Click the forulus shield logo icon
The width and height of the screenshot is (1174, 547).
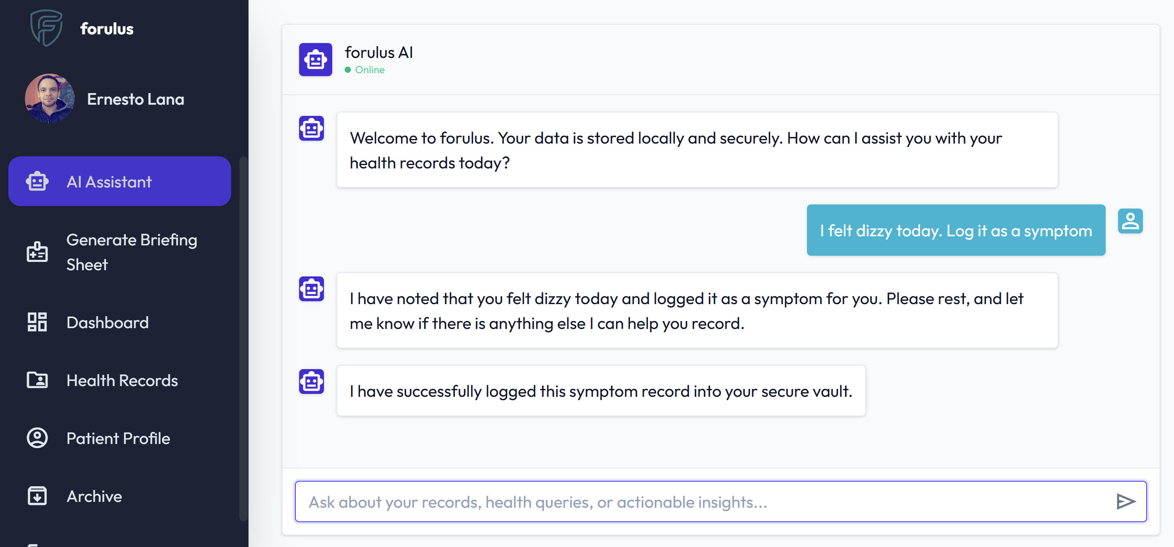pyautogui.click(x=46, y=28)
